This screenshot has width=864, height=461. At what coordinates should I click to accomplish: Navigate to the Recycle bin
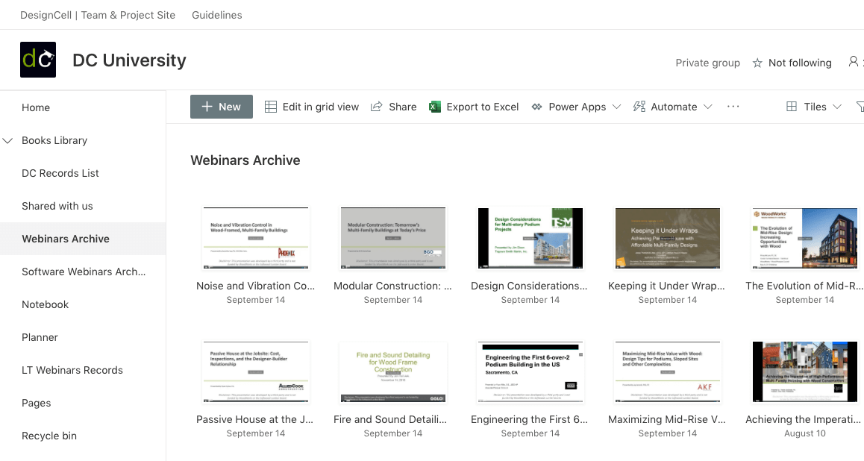(49, 436)
